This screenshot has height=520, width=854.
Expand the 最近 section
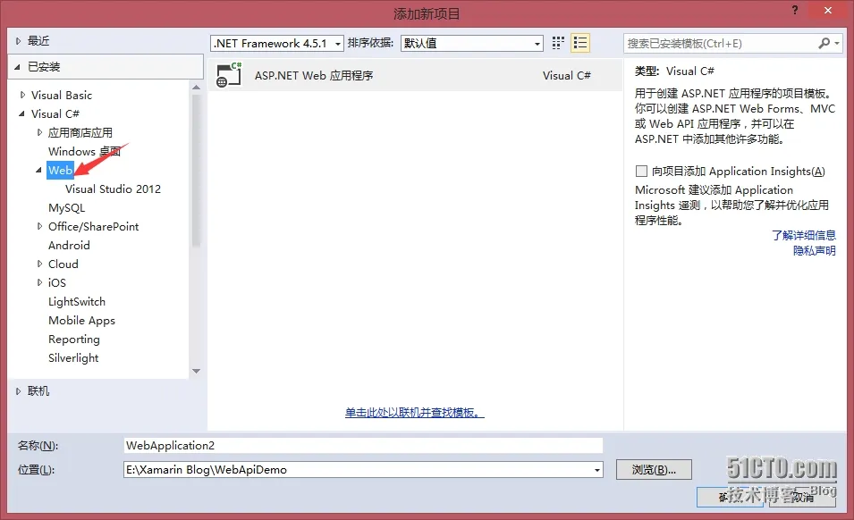point(18,41)
